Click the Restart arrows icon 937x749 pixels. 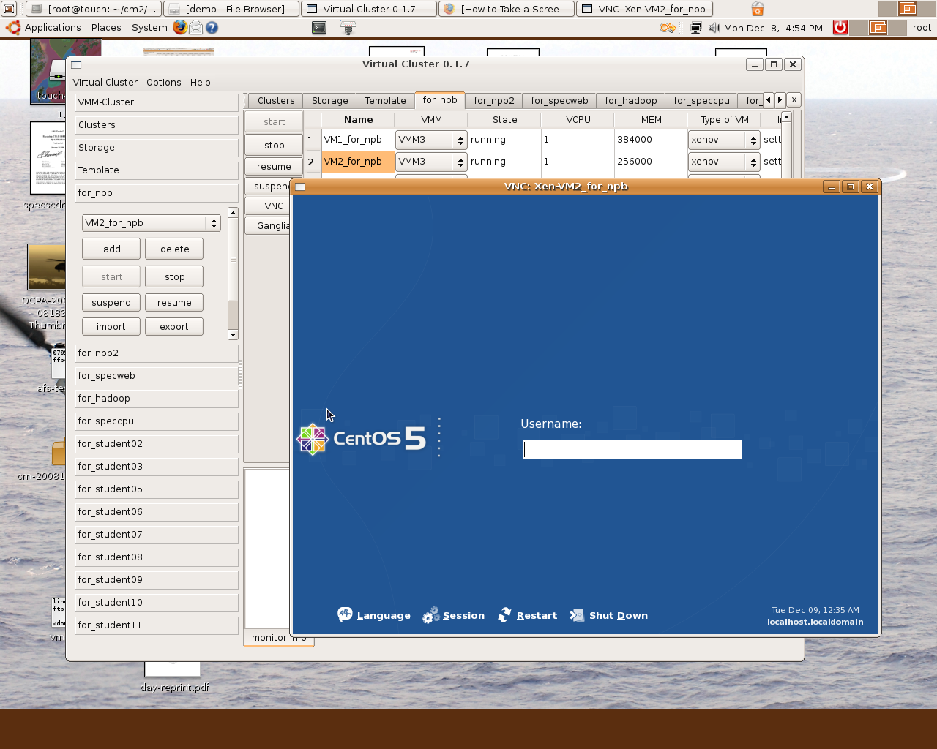pyautogui.click(x=504, y=615)
